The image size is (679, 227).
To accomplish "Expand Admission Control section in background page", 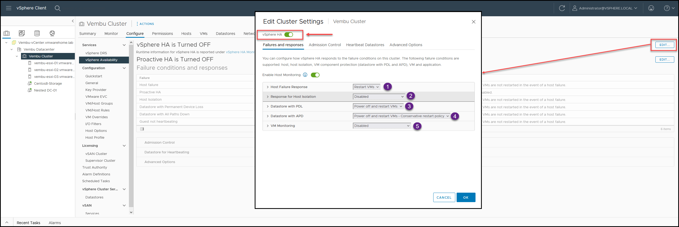I will click(x=159, y=143).
